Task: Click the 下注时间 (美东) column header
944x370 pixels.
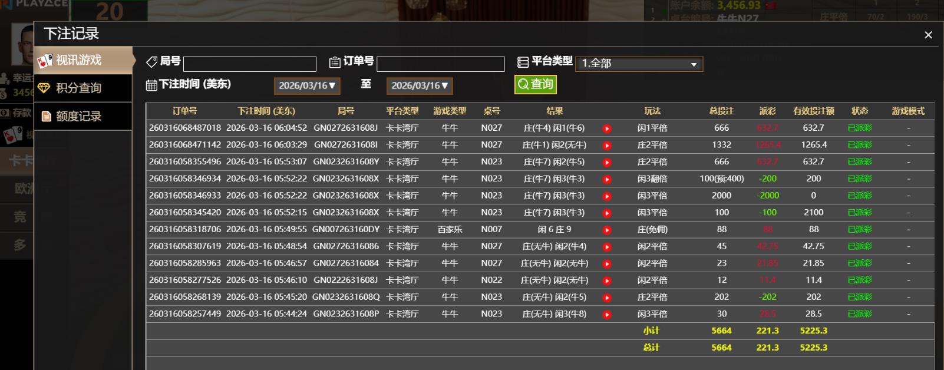Action: (x=266, y=111)
